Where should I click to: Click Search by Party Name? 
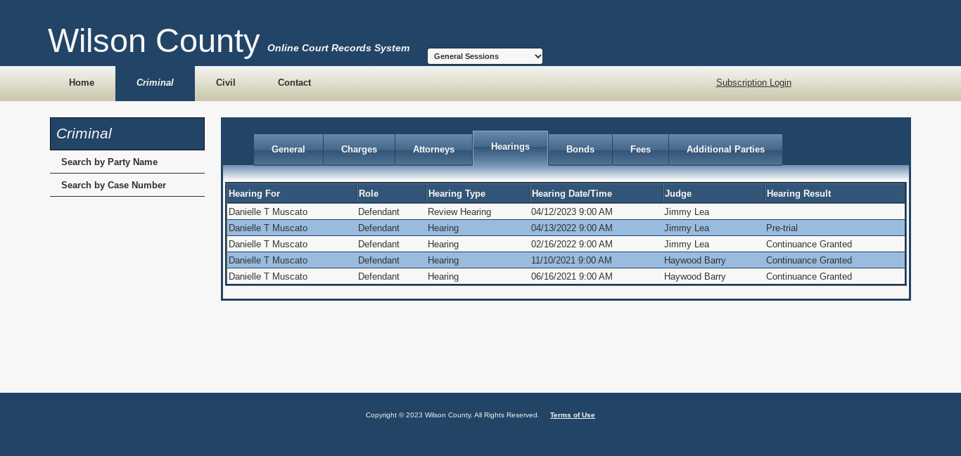coord(127,162)
